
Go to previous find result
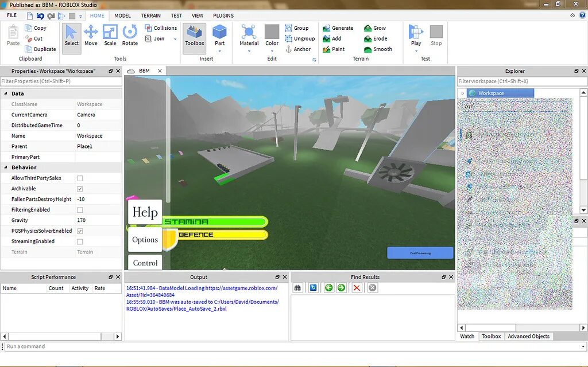point(328,288)
